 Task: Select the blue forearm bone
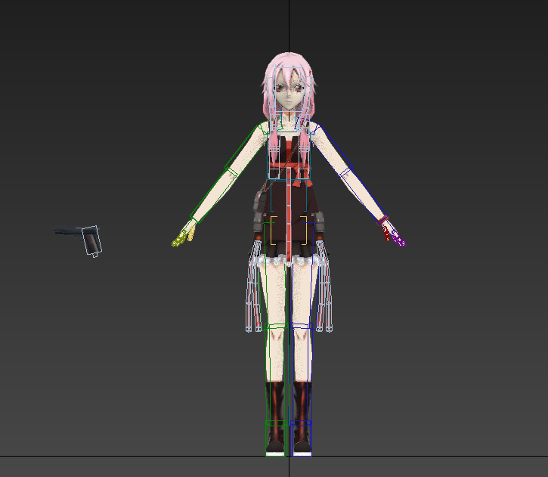364,194
